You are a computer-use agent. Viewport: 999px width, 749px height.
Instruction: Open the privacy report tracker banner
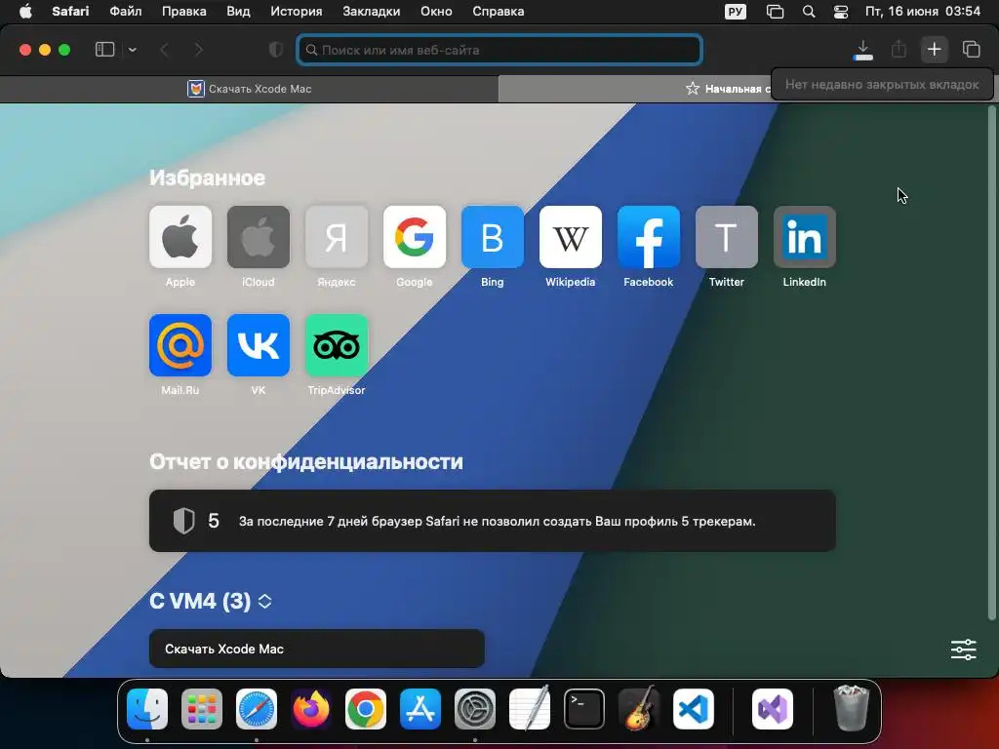(x=493, y=521)
